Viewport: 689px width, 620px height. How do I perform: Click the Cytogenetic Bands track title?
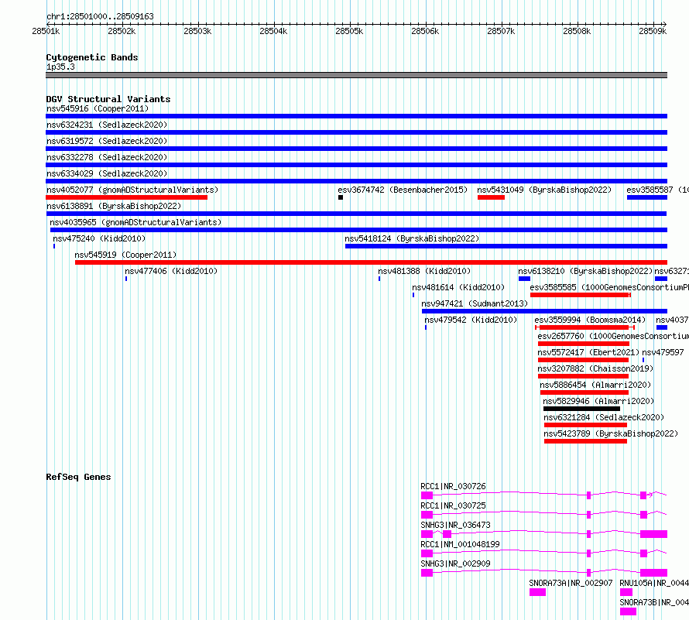coord(92,57)
